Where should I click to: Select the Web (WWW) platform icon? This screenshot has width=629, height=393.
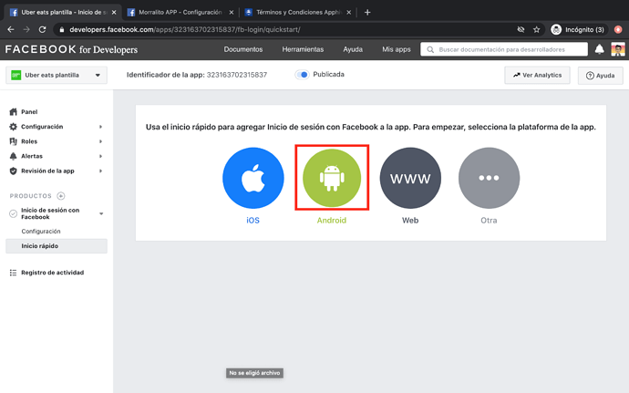pos(409,178)
